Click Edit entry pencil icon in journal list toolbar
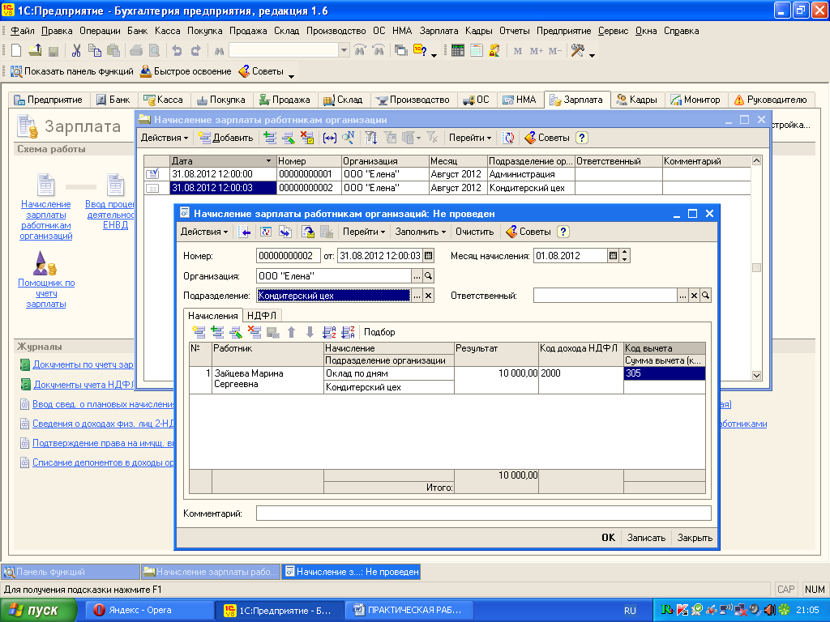Screen dimensions: 830x622 tap(289, 138)
